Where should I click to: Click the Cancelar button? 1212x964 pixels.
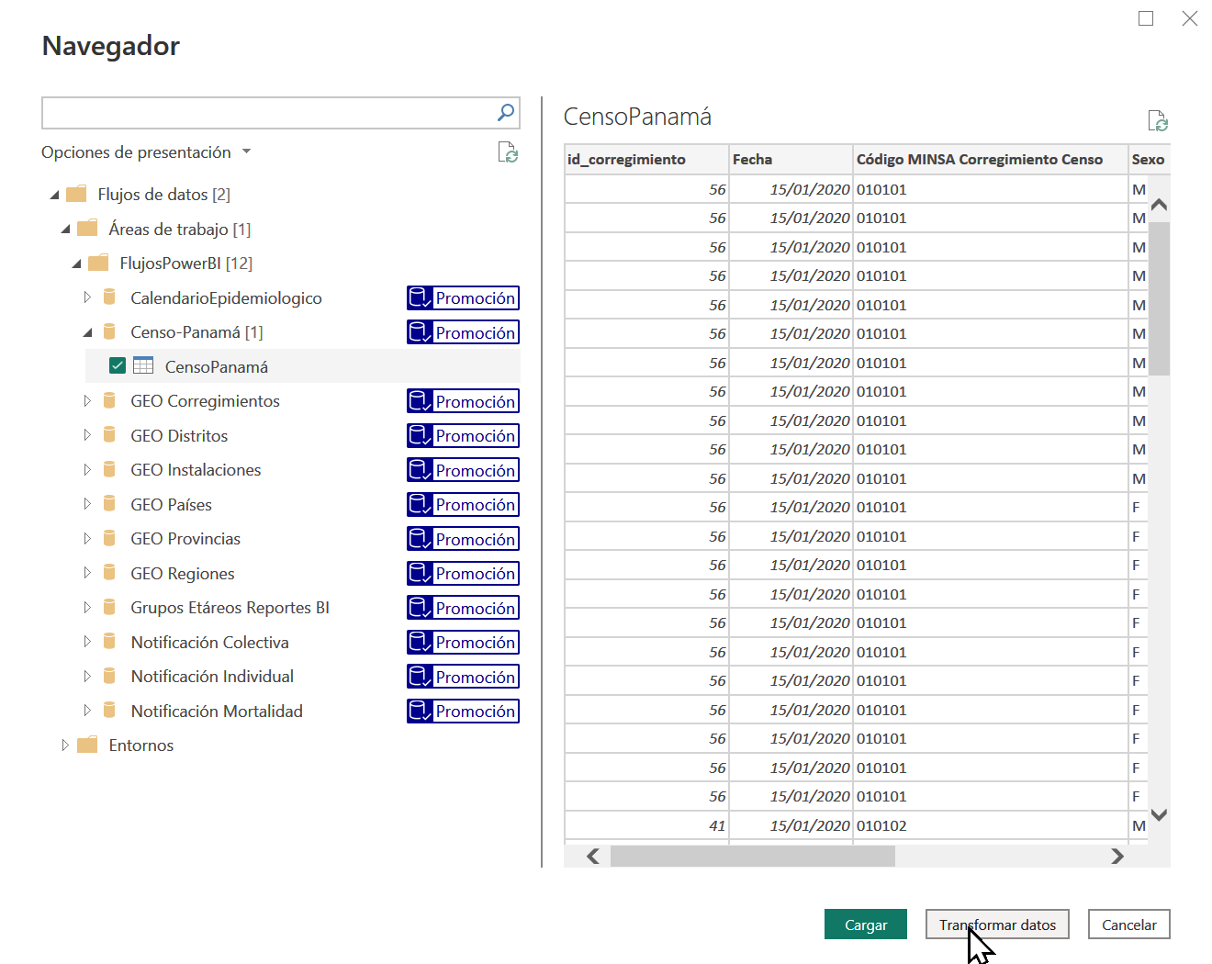click(x=1129, y=925)
